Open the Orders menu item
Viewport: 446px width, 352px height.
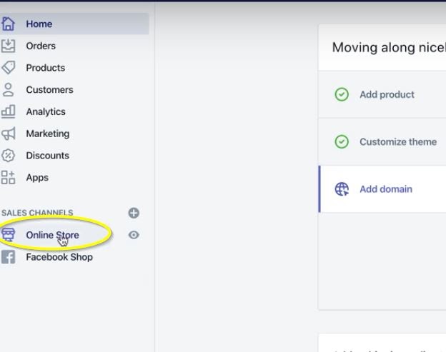(x=41, y=46)
